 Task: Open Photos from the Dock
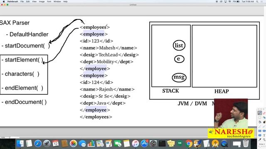point(73,144)
